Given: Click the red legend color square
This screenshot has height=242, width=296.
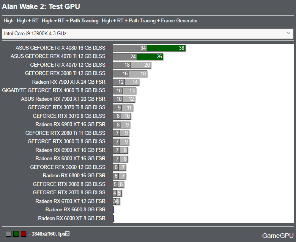Looking at the screenshot, I should pos(24,234).
